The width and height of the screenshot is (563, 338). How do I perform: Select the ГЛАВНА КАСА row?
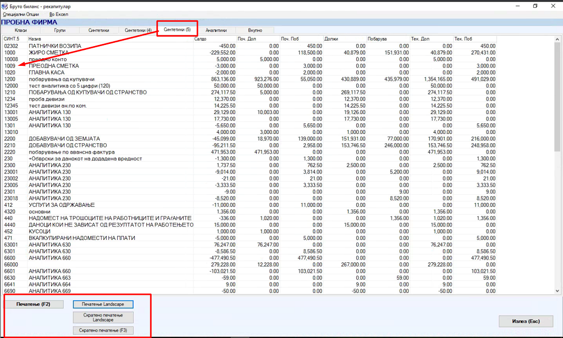pyautogui.click(x=47, y=72)
